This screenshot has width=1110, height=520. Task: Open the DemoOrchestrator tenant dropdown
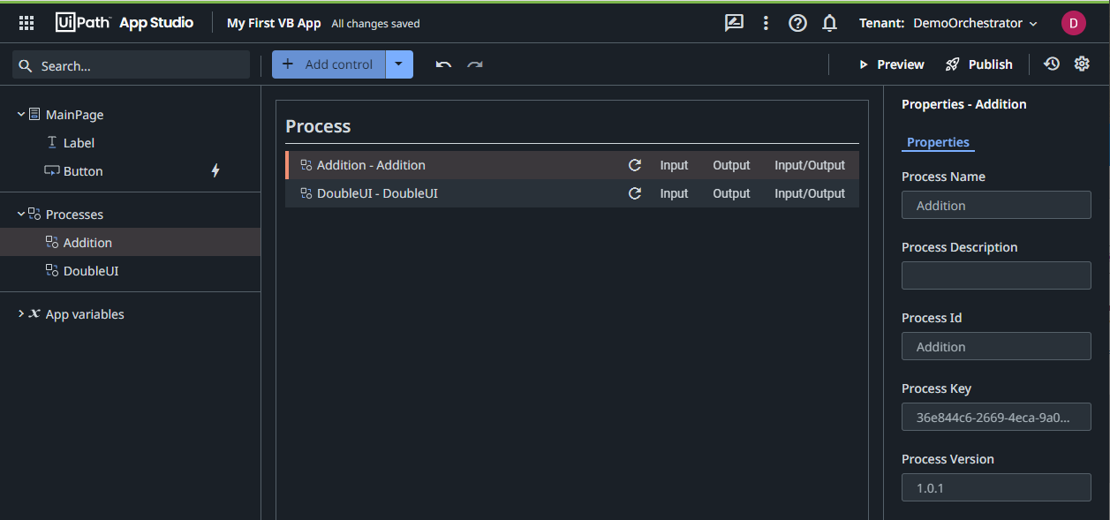click(974, 23)
